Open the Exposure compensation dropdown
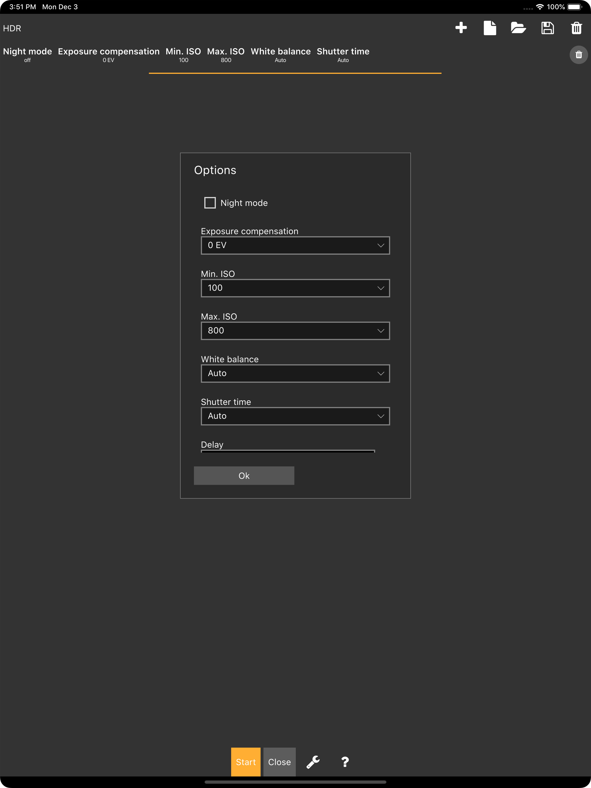This screenshot has height=788, width=591. tap(295, 245)
